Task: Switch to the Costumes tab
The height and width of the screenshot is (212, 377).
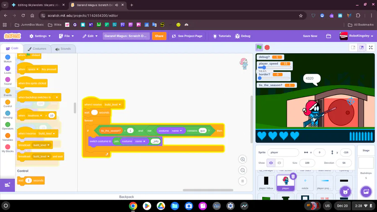Action: [x=37, y=49]
